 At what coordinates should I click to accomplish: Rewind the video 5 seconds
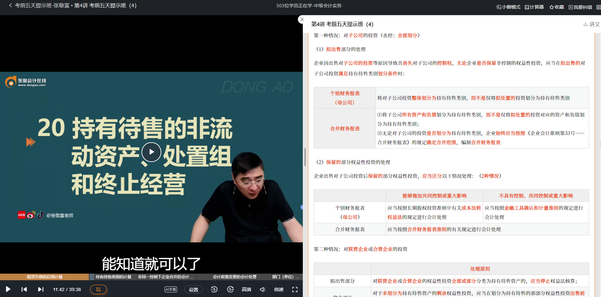(x=214, y=289)
